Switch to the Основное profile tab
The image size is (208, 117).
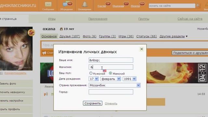(x=49, y=36)
